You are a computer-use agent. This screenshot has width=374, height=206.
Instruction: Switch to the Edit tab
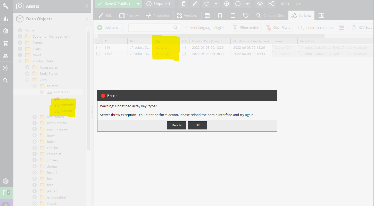tap(105, 15)
